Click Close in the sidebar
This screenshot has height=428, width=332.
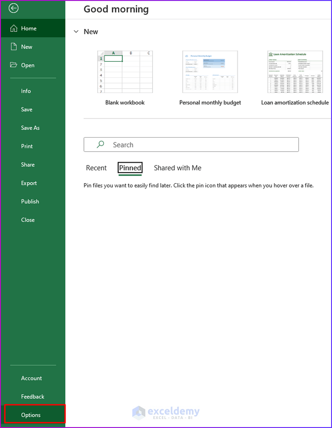(x=28, y=220)
